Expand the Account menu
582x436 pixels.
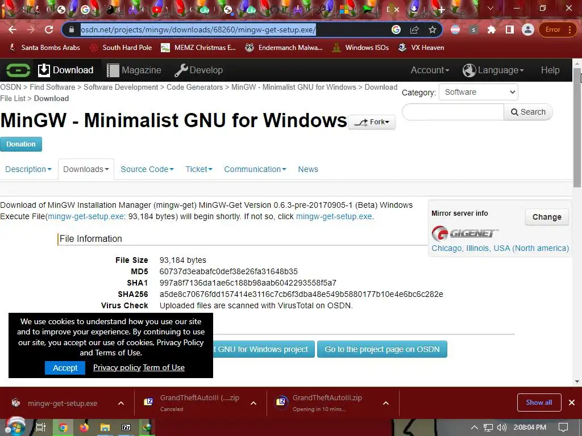[430, 70]
